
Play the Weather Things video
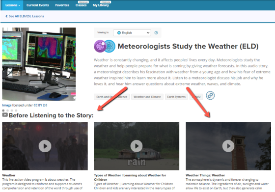(228, 146)
